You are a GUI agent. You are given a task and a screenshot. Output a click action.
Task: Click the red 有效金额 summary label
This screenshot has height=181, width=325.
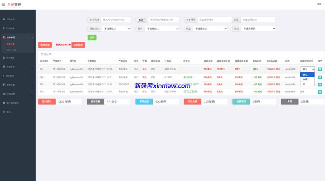point(193,102)
